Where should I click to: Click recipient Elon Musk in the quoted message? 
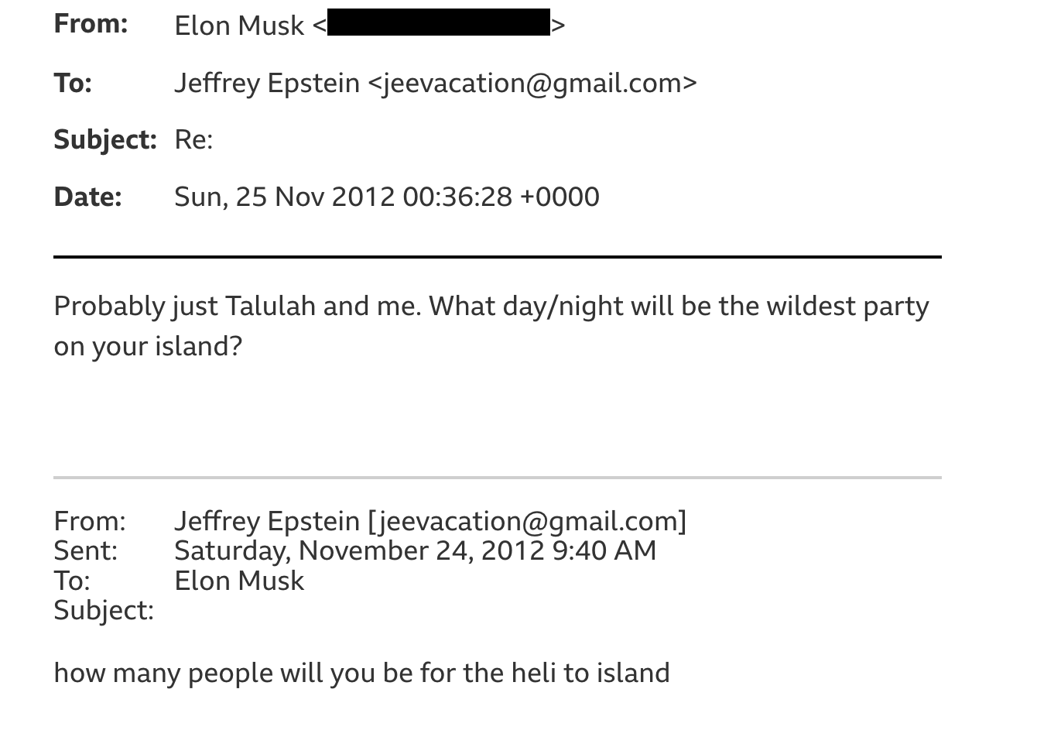pyautogui.click(x=239, y=581)
